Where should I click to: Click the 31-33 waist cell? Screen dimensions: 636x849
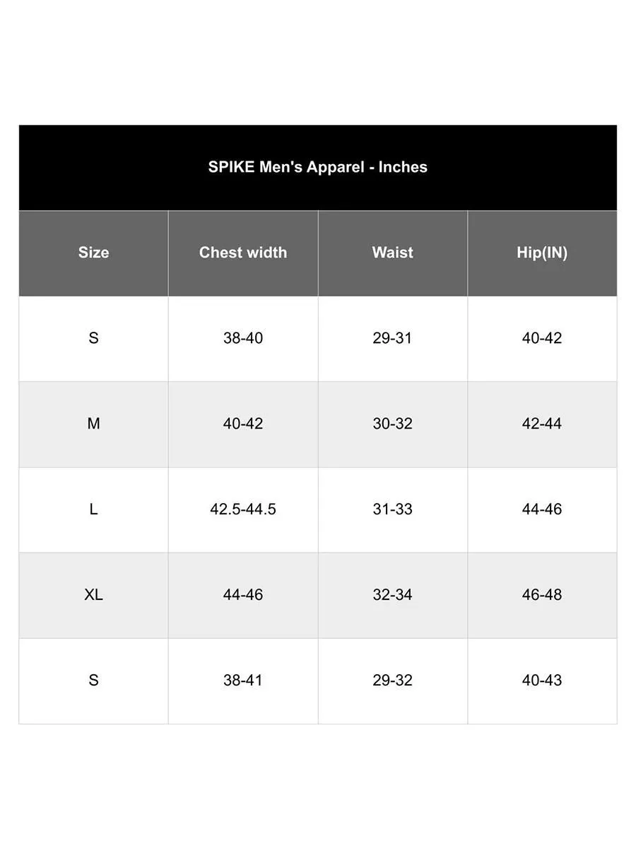(392, 509)
